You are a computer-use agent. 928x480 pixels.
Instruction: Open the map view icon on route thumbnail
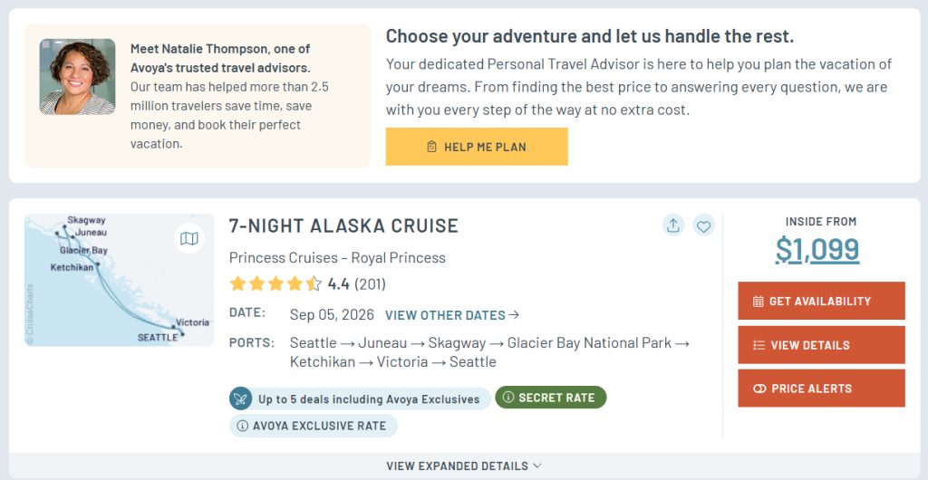(x=188, y=239)
